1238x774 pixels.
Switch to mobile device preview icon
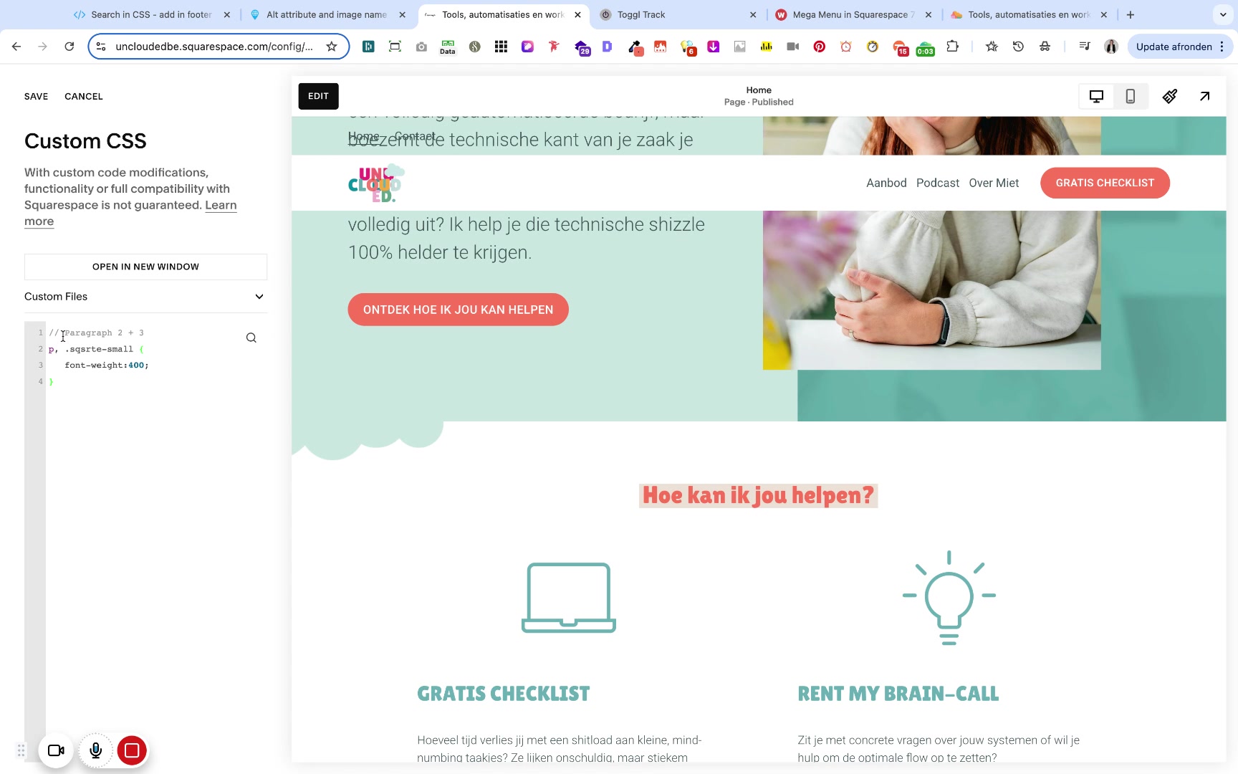(1130, 96)
